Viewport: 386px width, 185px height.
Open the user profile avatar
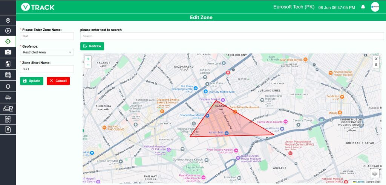coord(375,7)
